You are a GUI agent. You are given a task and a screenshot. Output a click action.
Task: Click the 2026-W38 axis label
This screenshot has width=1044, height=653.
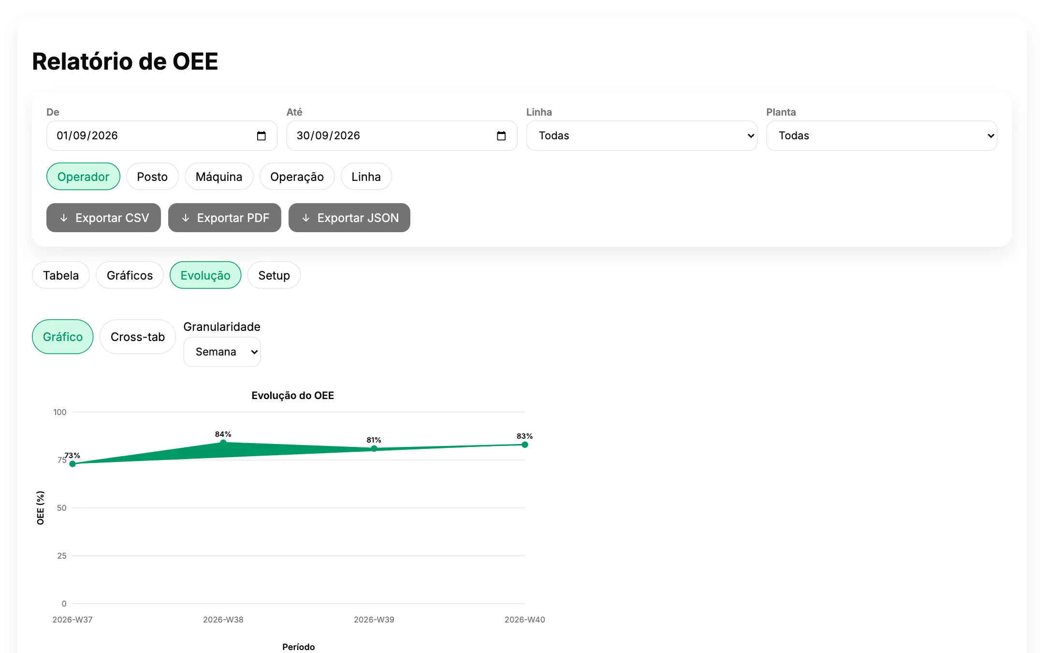(x=223, y=620)
